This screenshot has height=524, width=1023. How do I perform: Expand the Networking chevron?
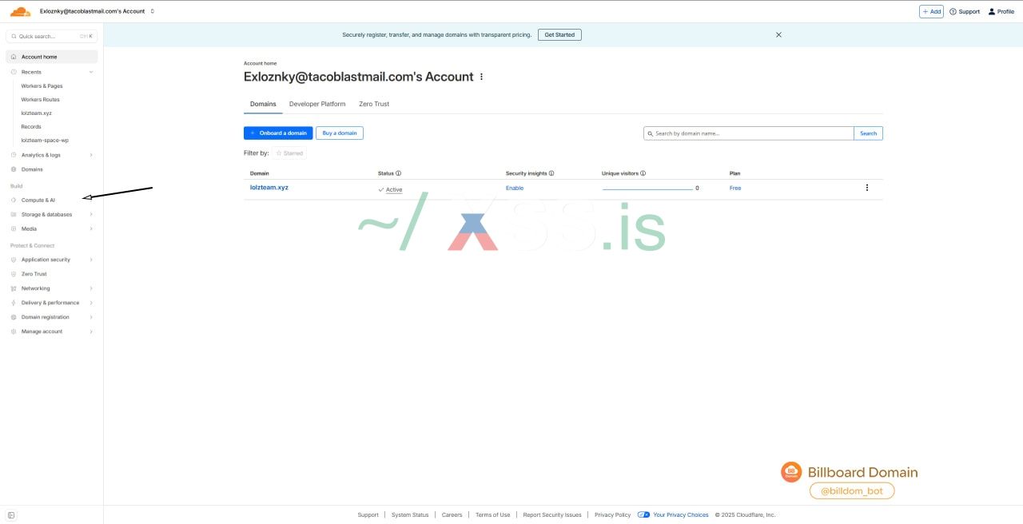(91, 288)
